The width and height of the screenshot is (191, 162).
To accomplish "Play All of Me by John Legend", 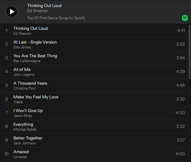I will (x=22, y=69).
